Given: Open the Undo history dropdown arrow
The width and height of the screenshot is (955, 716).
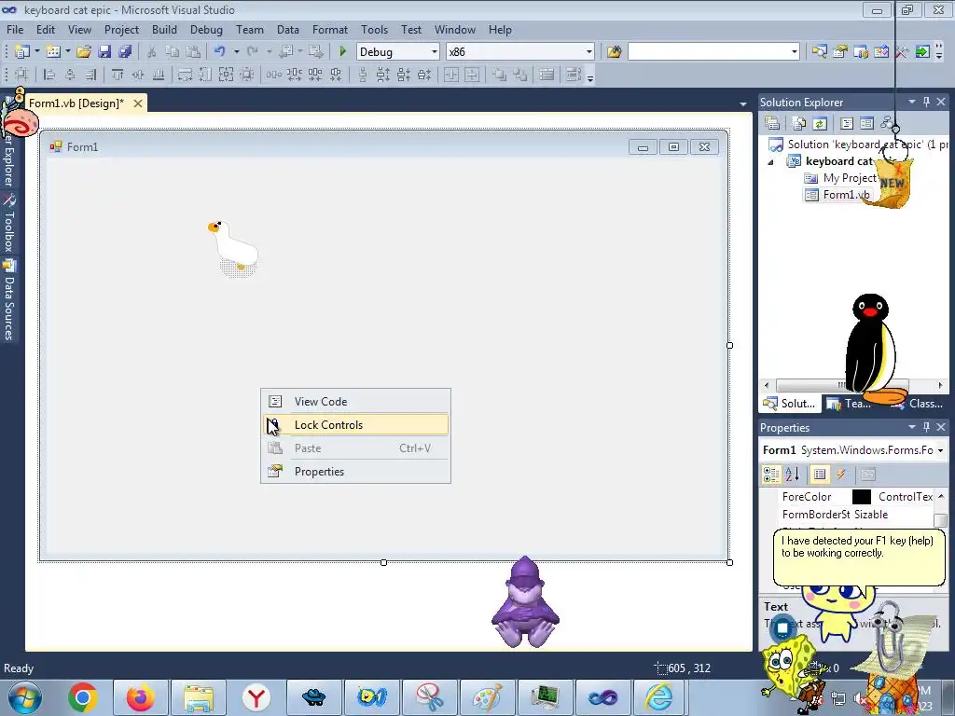Looking at the screenshot, I should [x=236, y=52].
